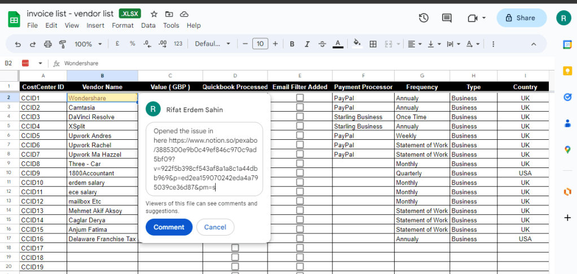Image resolution: width=577 pixels, height=274 pixels.
Task: Tick Email Filter checkbox for CCID2
Action: click(x=300, y=107)
